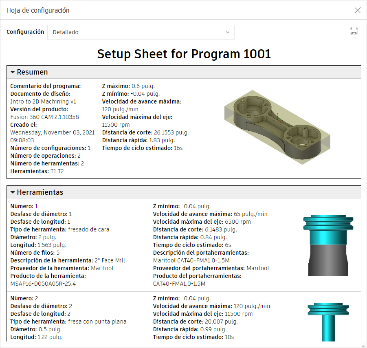Click the connecting rod part preview image

[x=277, y=128]
